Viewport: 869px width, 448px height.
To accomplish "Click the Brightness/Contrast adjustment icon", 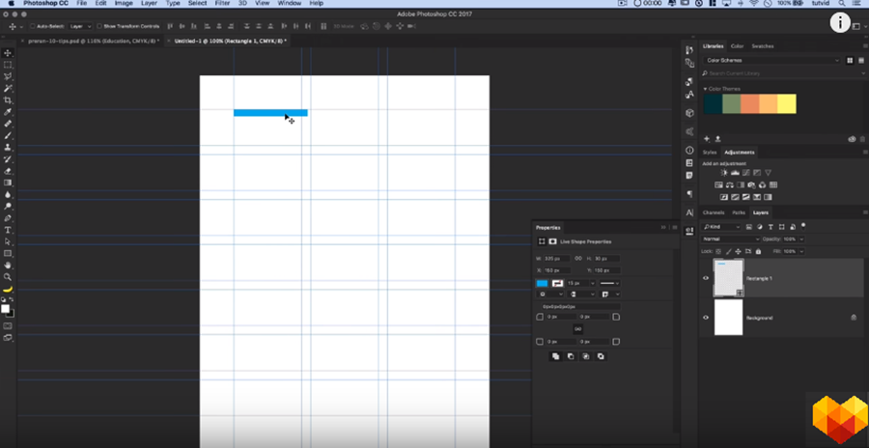I will click(723, 173).
